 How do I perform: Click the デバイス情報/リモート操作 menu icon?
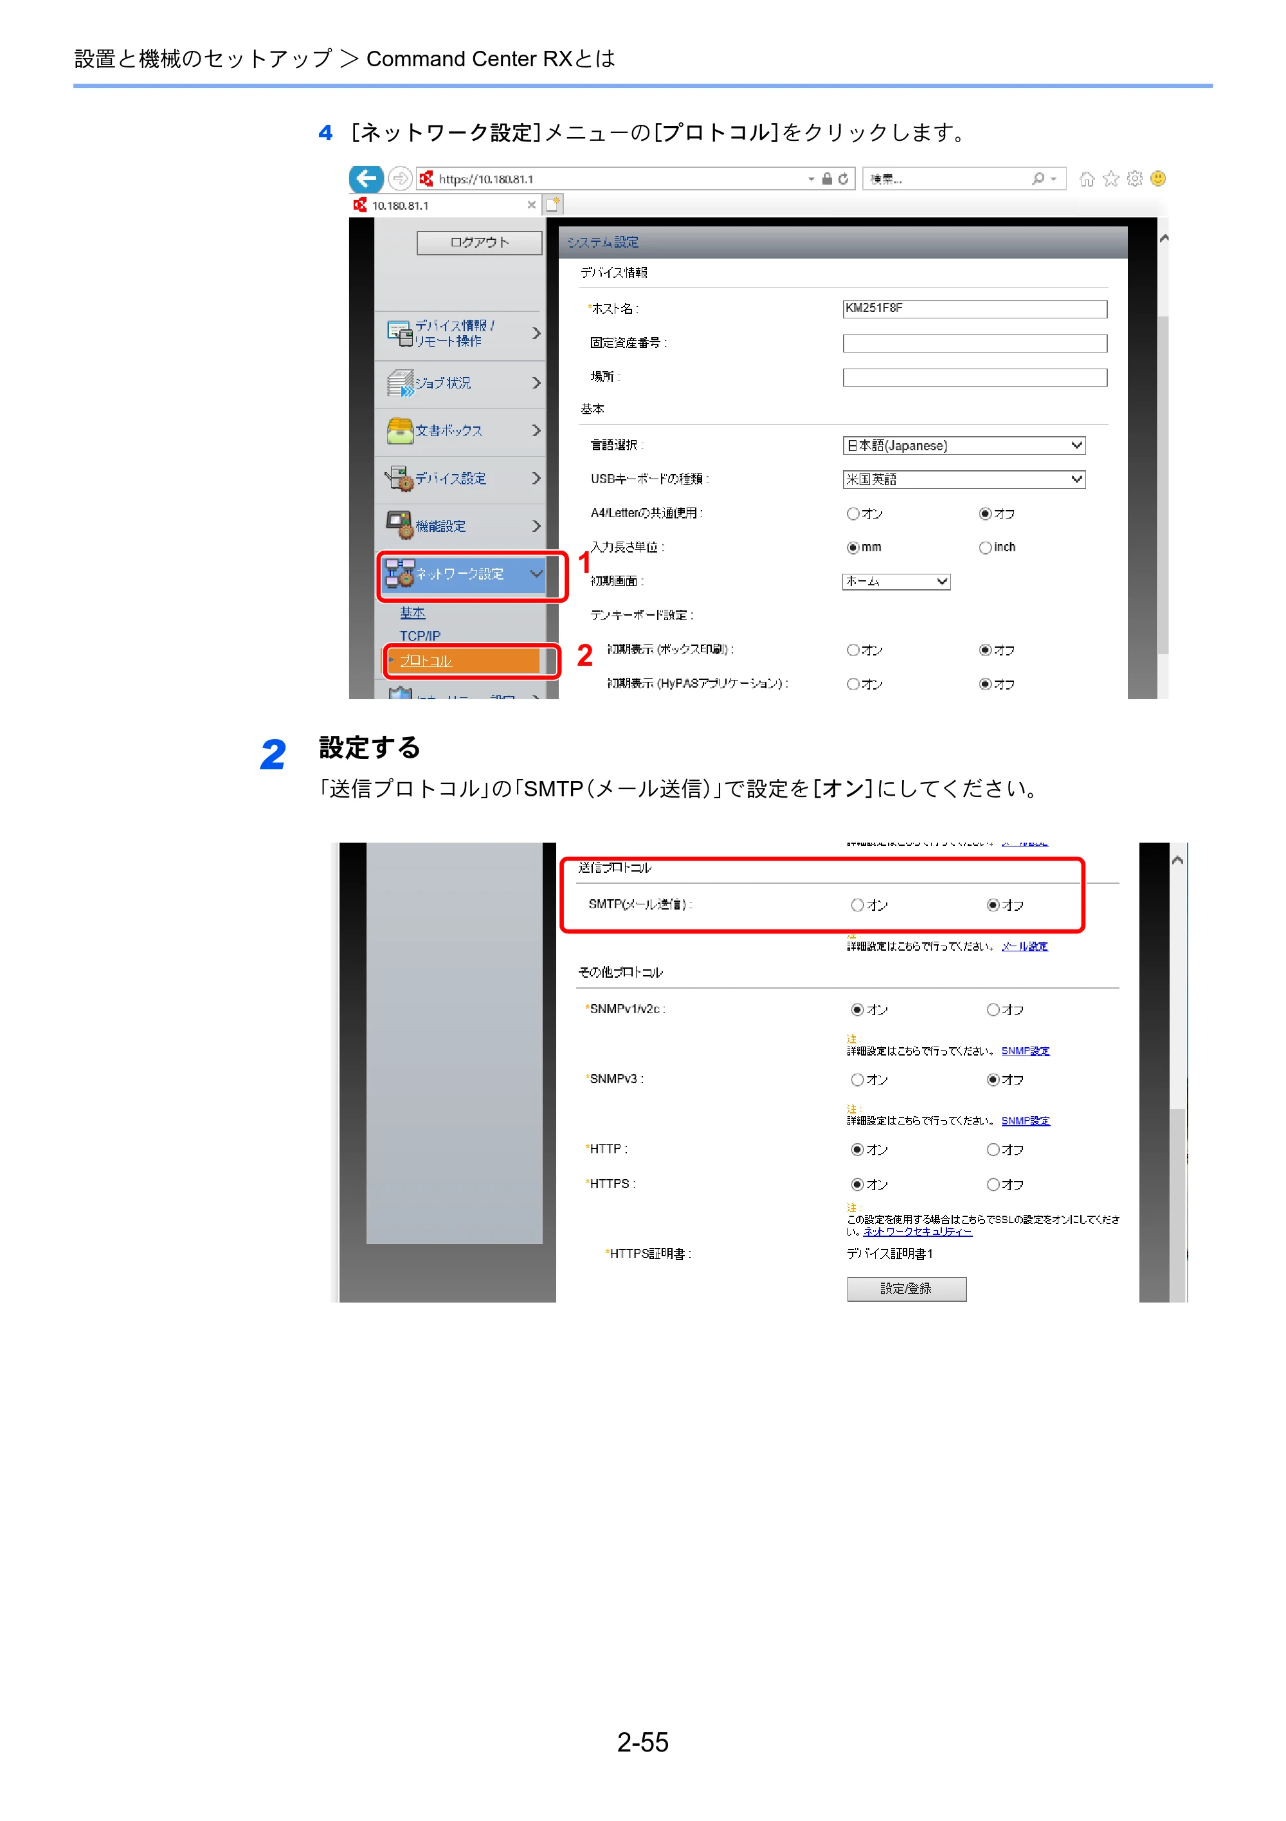[x=399, y=333]
